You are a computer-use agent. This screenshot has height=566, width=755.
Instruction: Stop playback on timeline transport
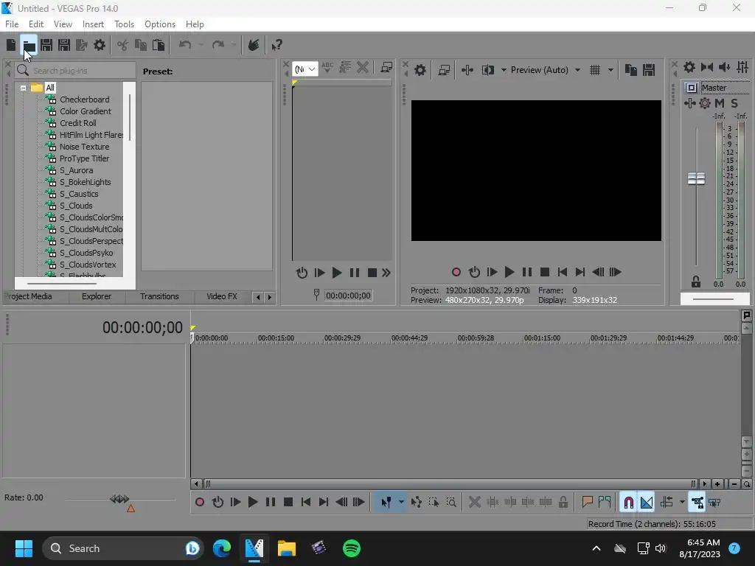click(288, 503)
